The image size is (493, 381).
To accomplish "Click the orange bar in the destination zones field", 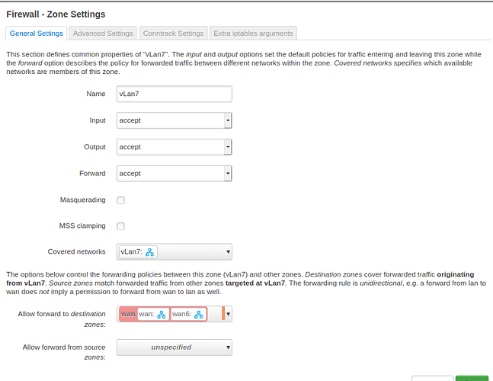I will pos(222,314).
